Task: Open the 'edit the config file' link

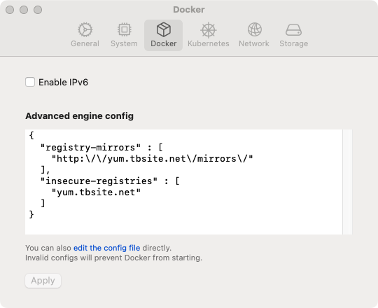Action: [106, 248]
